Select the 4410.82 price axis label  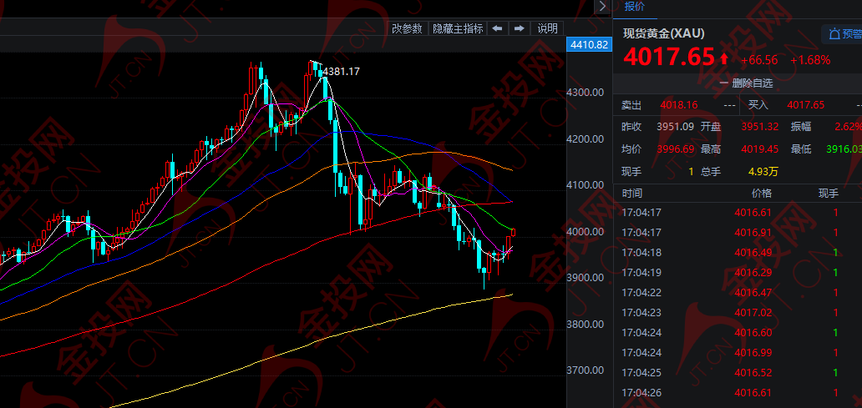[588, 45]
